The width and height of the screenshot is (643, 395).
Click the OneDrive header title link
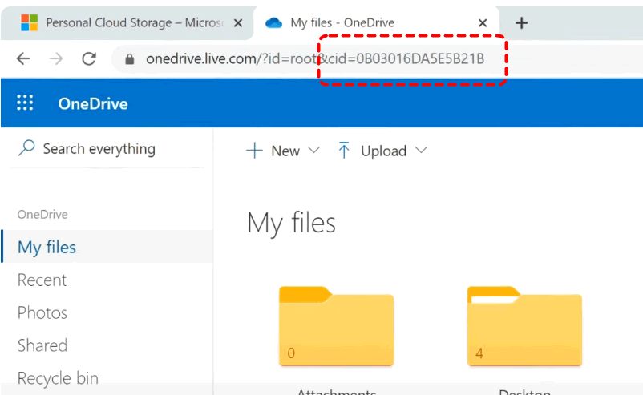[93, 103]
